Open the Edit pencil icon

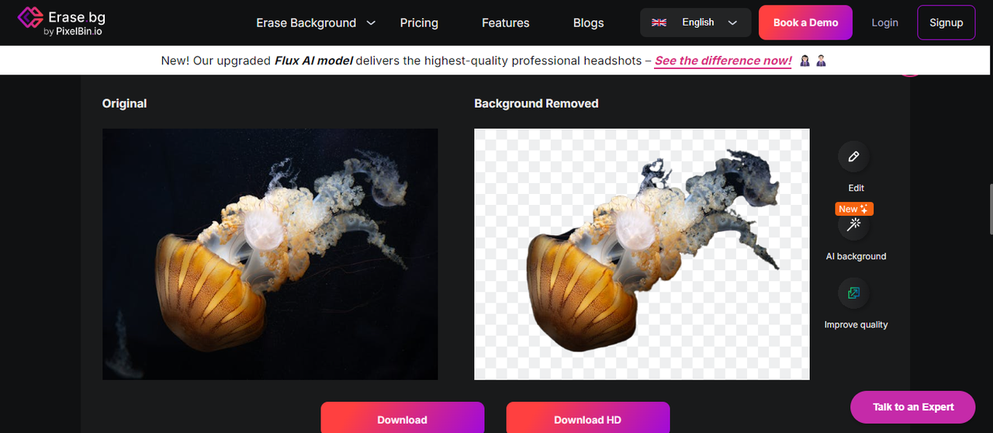(853, 157)
